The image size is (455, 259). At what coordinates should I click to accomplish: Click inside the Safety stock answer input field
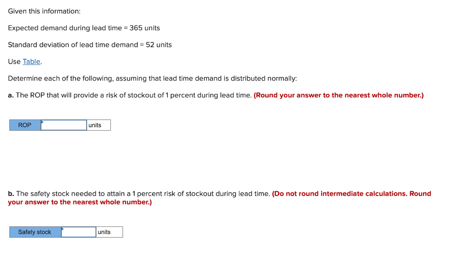click(78, 232)
